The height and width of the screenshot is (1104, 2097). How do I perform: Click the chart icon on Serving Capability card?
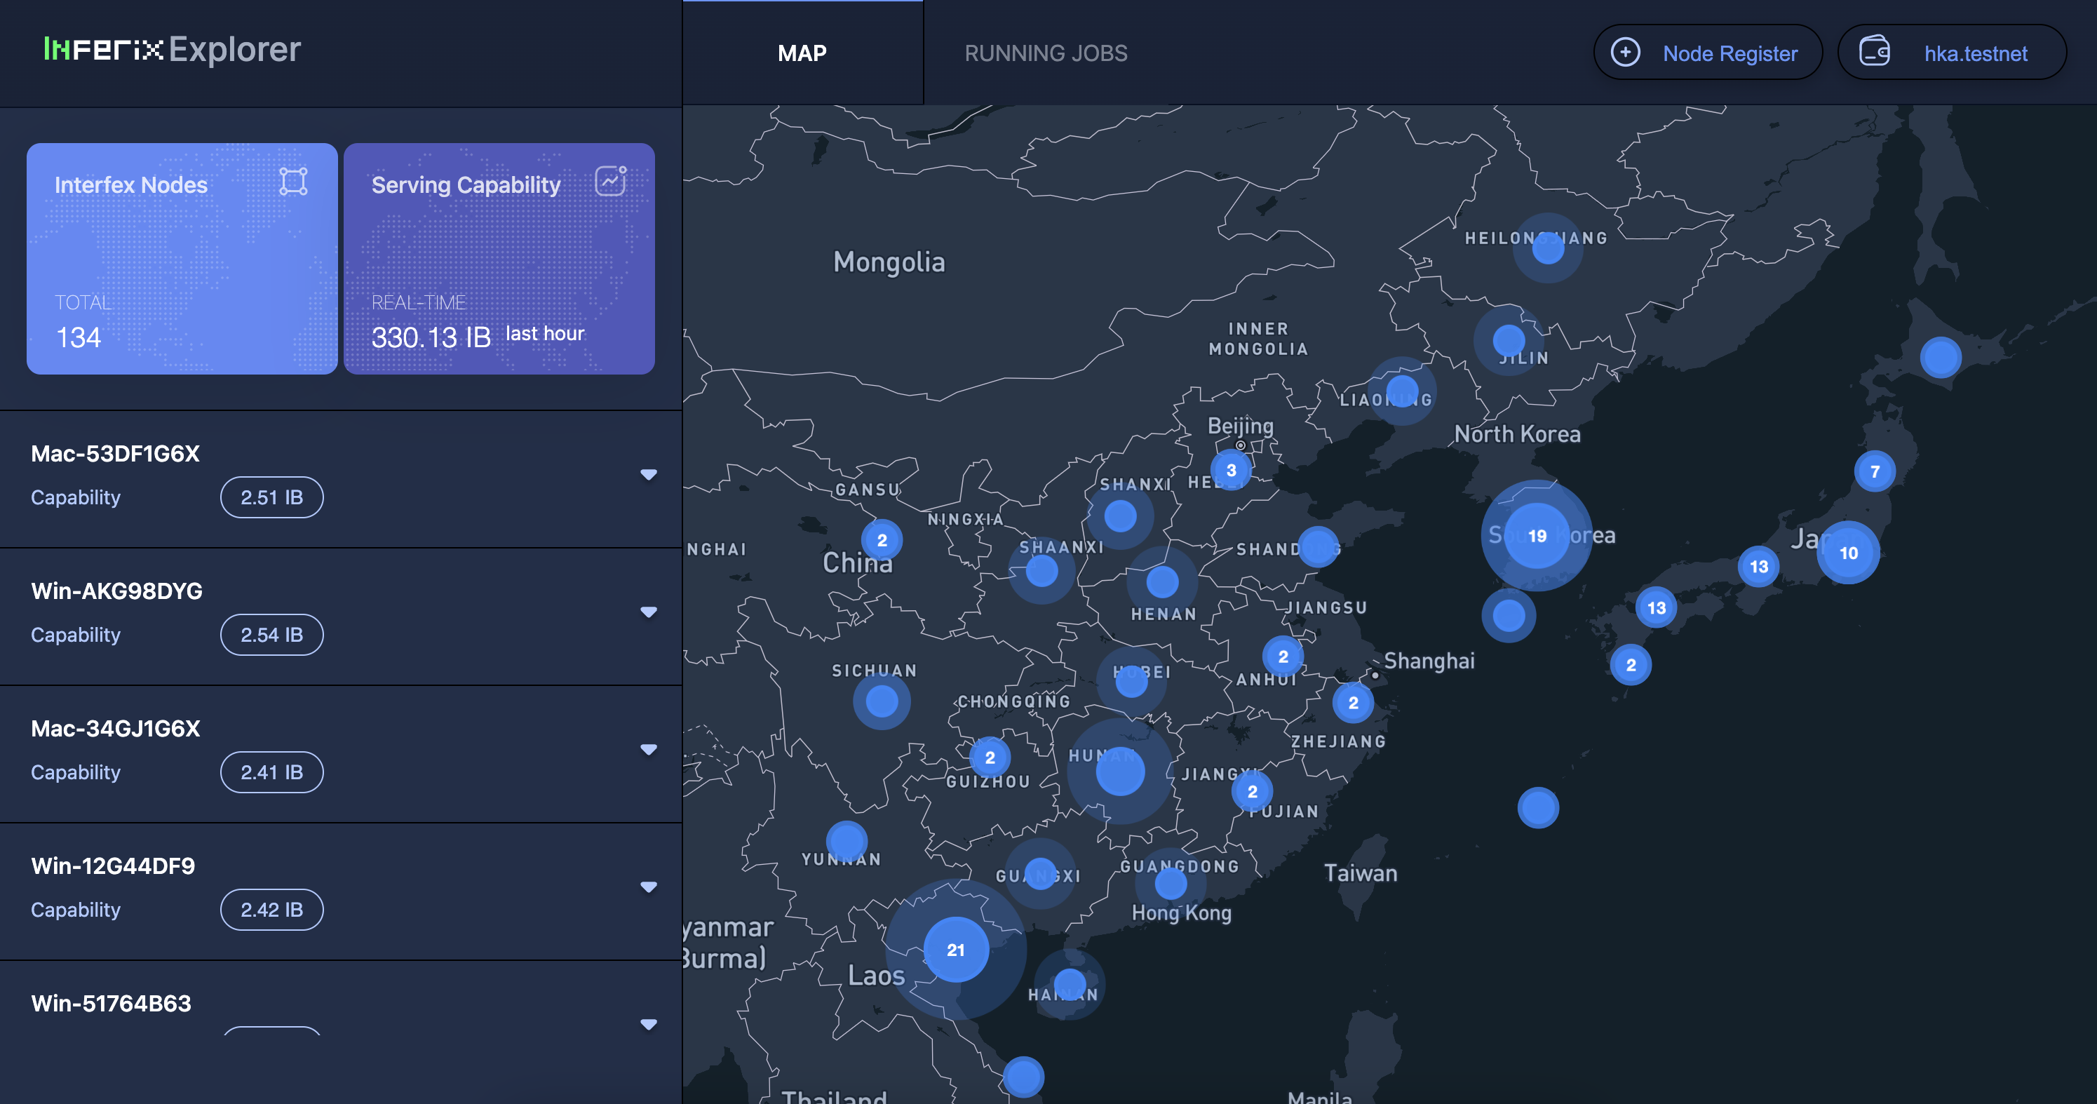(x=611, y=181)
